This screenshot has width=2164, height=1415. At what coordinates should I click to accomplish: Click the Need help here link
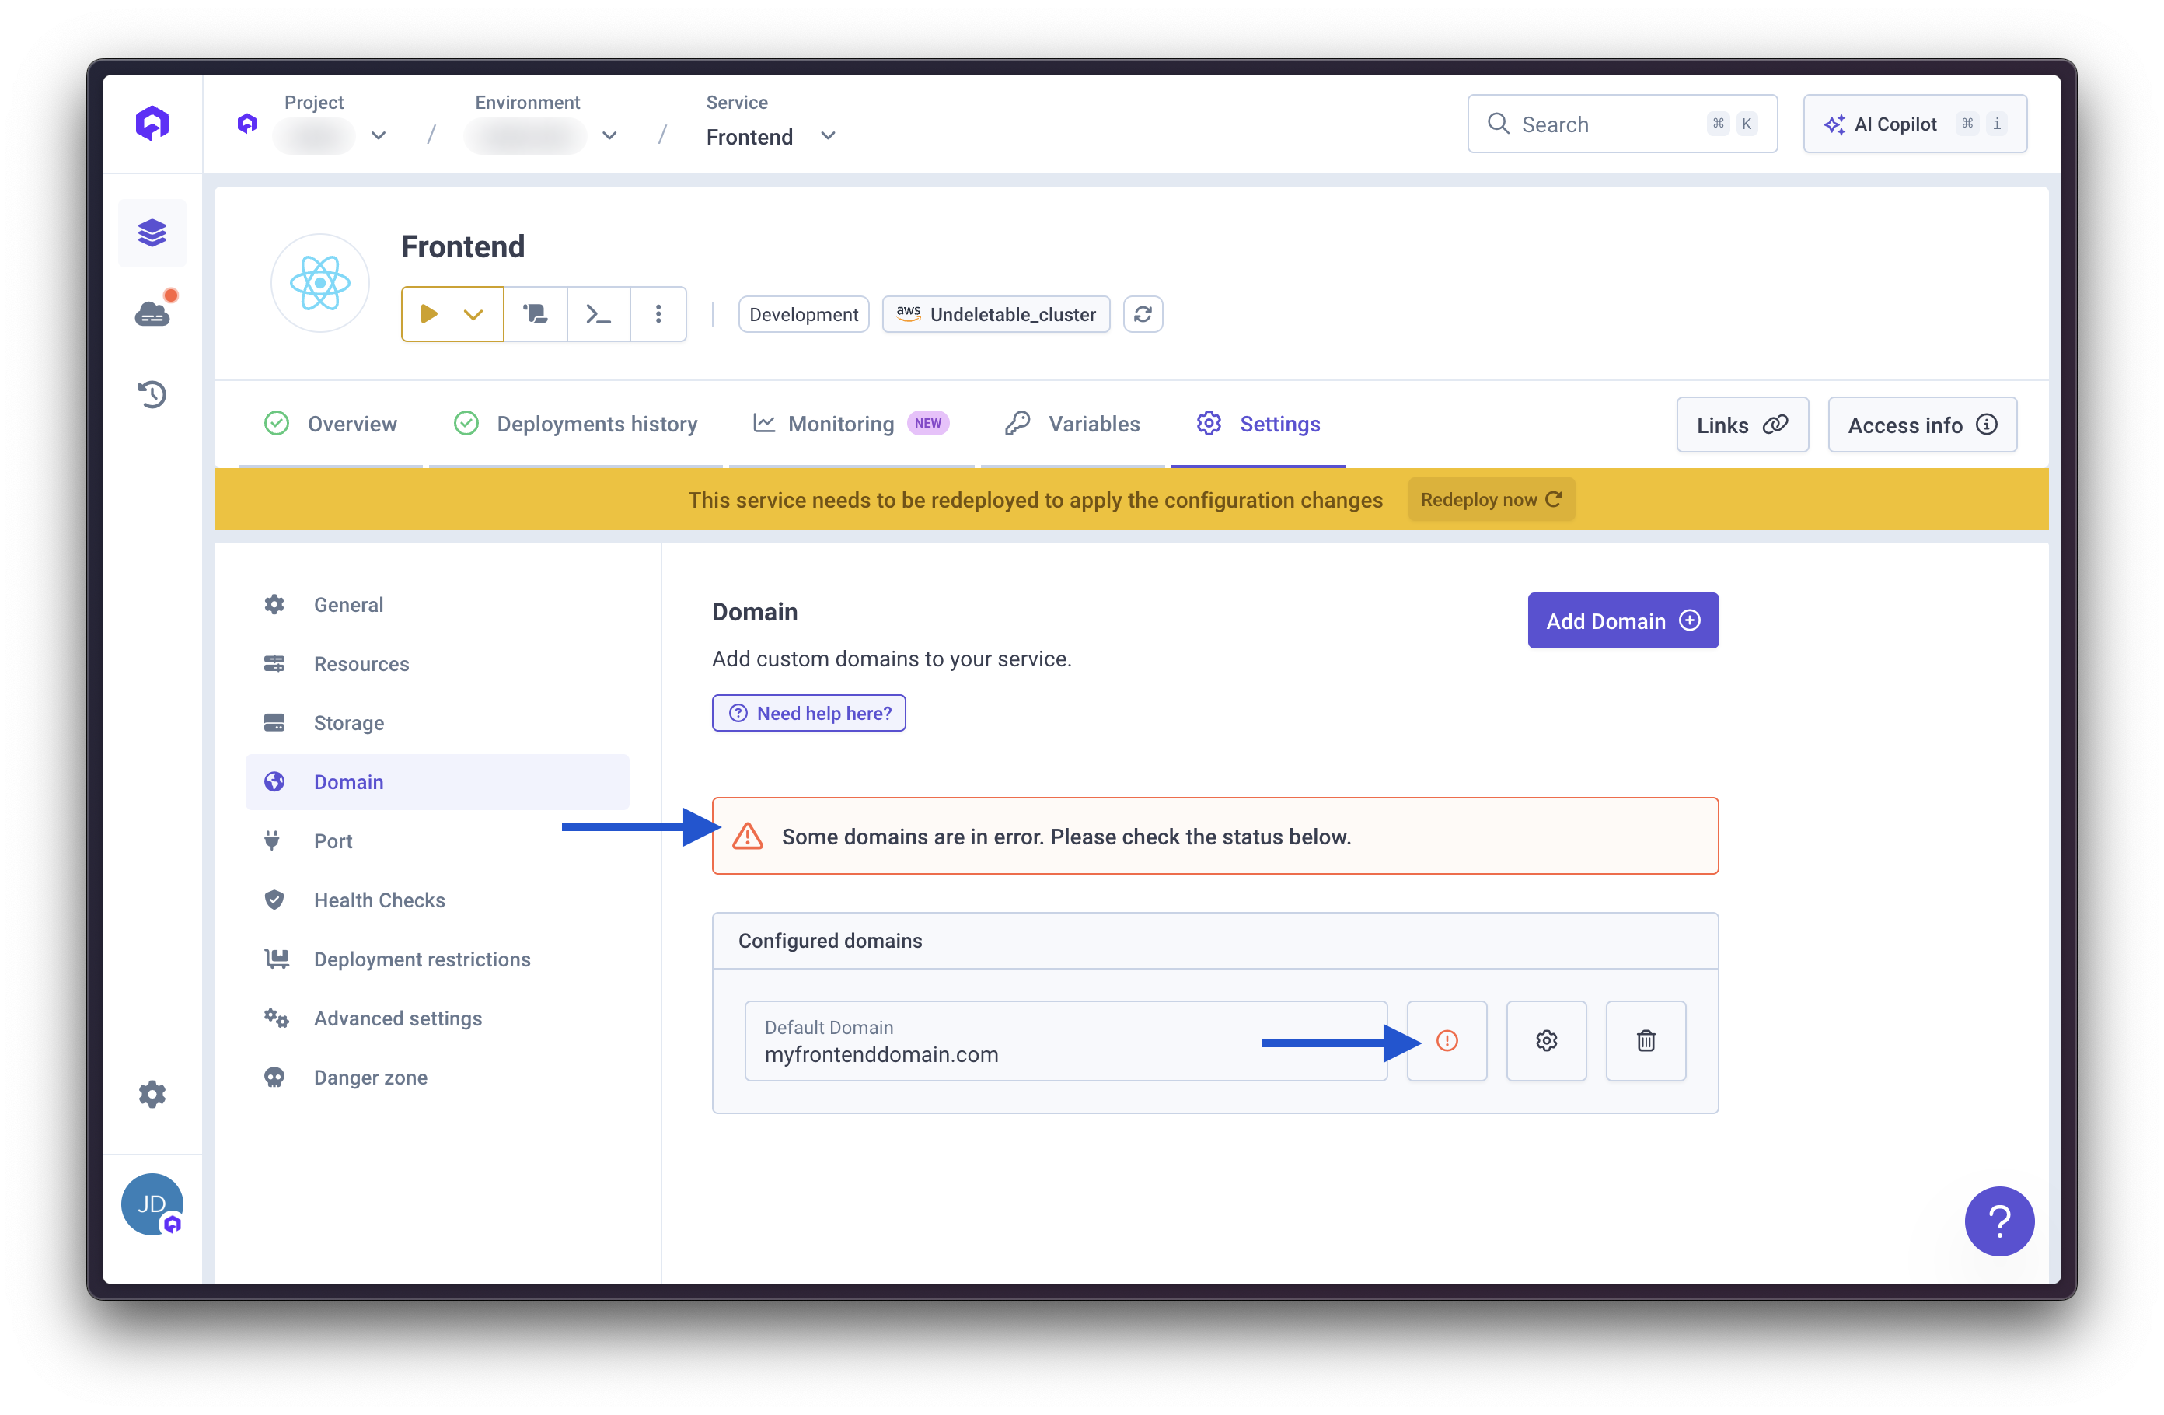808,713
